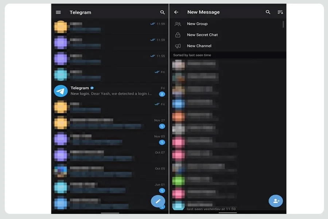Viewport: 328px width, 219px height.
Task: Go back using arrow in New Message
Action: pos(176,12)
